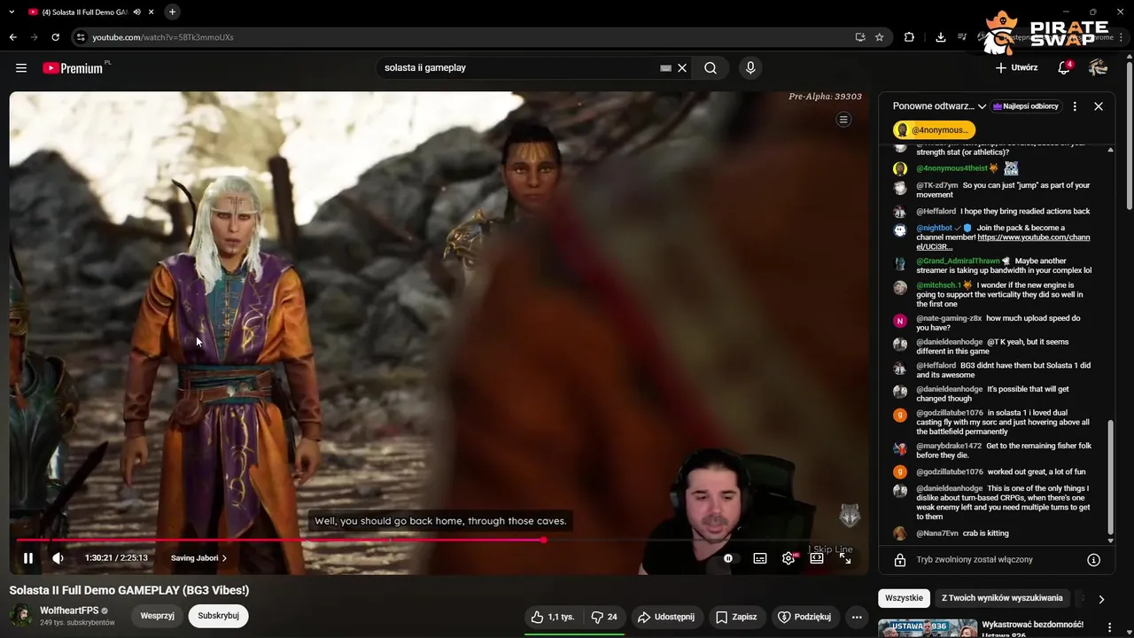Image resolution: width=1134 pixels, height=638 pixels.
Task: Pause the video
Action: (28, 558)
